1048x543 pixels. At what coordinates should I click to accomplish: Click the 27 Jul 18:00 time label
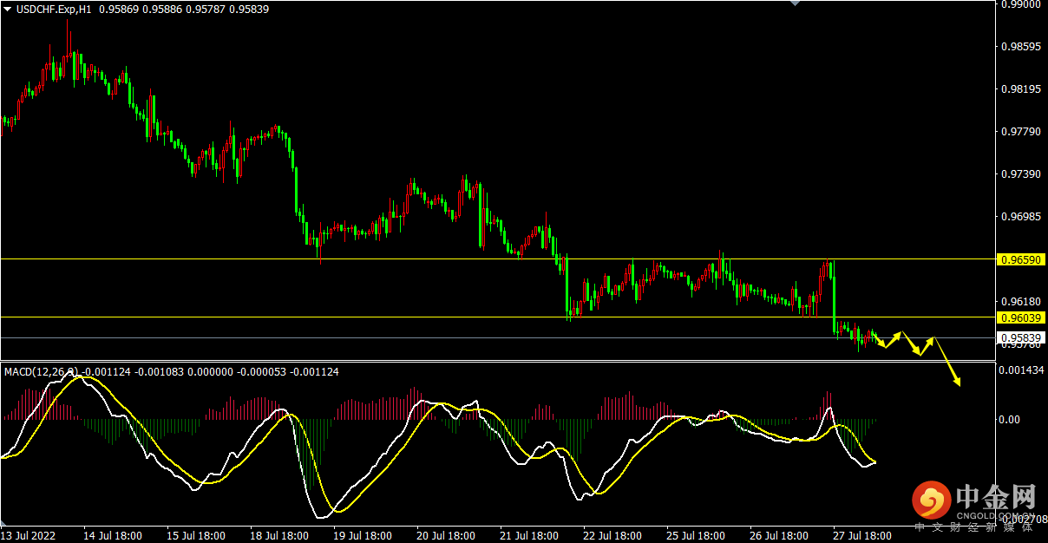862,536
